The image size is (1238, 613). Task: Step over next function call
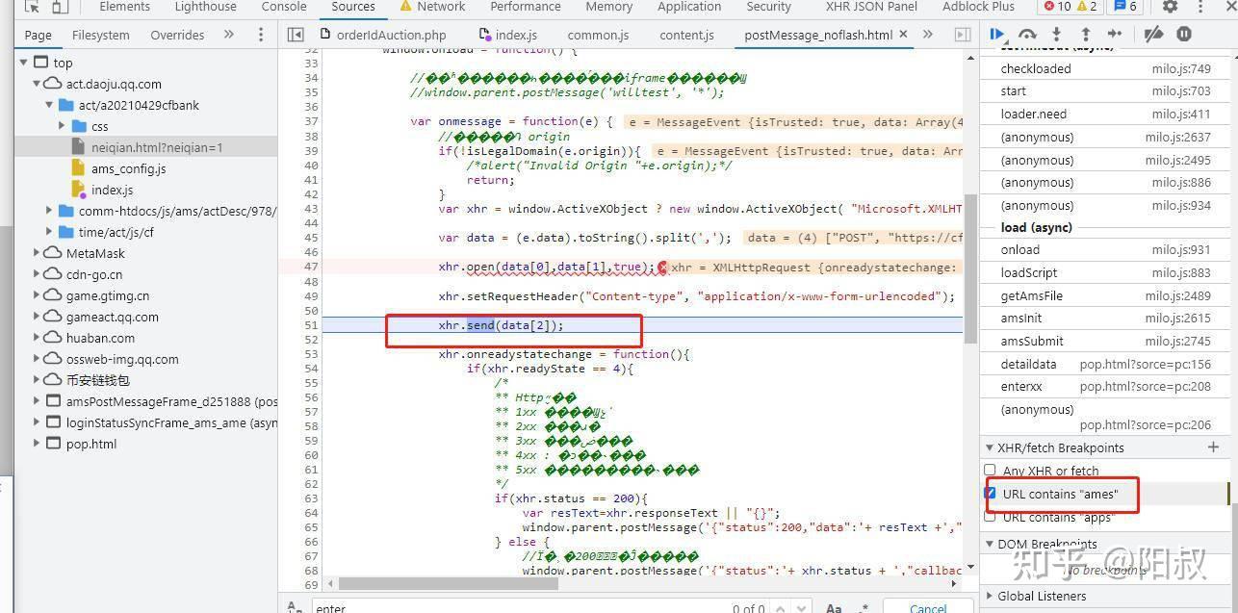coord(1028,35)
